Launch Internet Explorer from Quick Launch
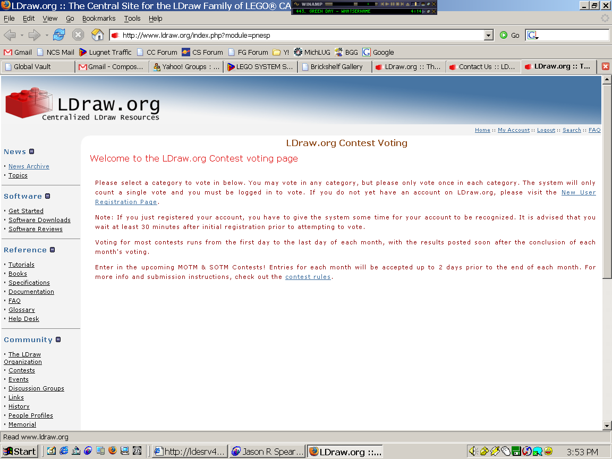Image resolution: width=612 pixels, height=459 pixels. pyautogui.click(x=64, y=451)
